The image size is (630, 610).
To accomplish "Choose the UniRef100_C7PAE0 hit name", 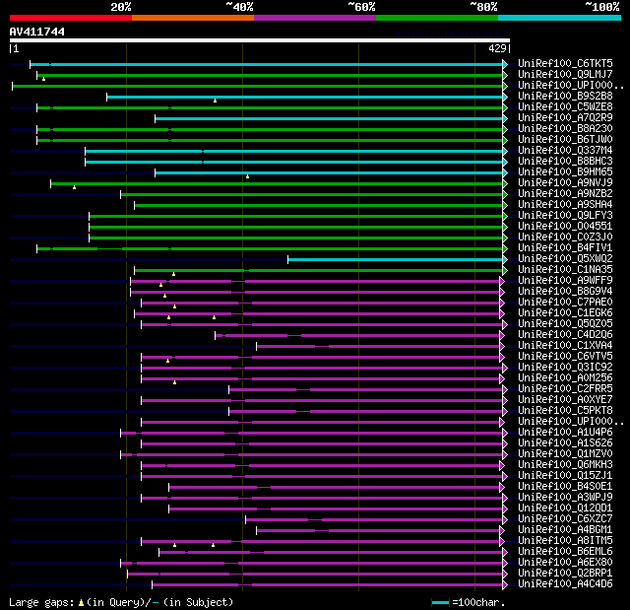I will tap(565, 303).
